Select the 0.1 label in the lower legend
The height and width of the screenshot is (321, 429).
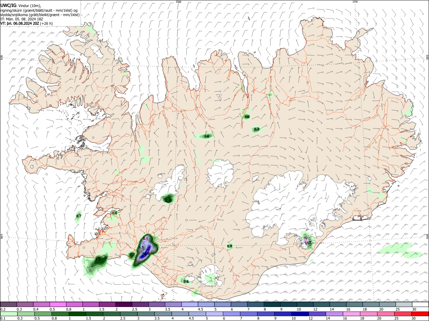click(3, 319)
